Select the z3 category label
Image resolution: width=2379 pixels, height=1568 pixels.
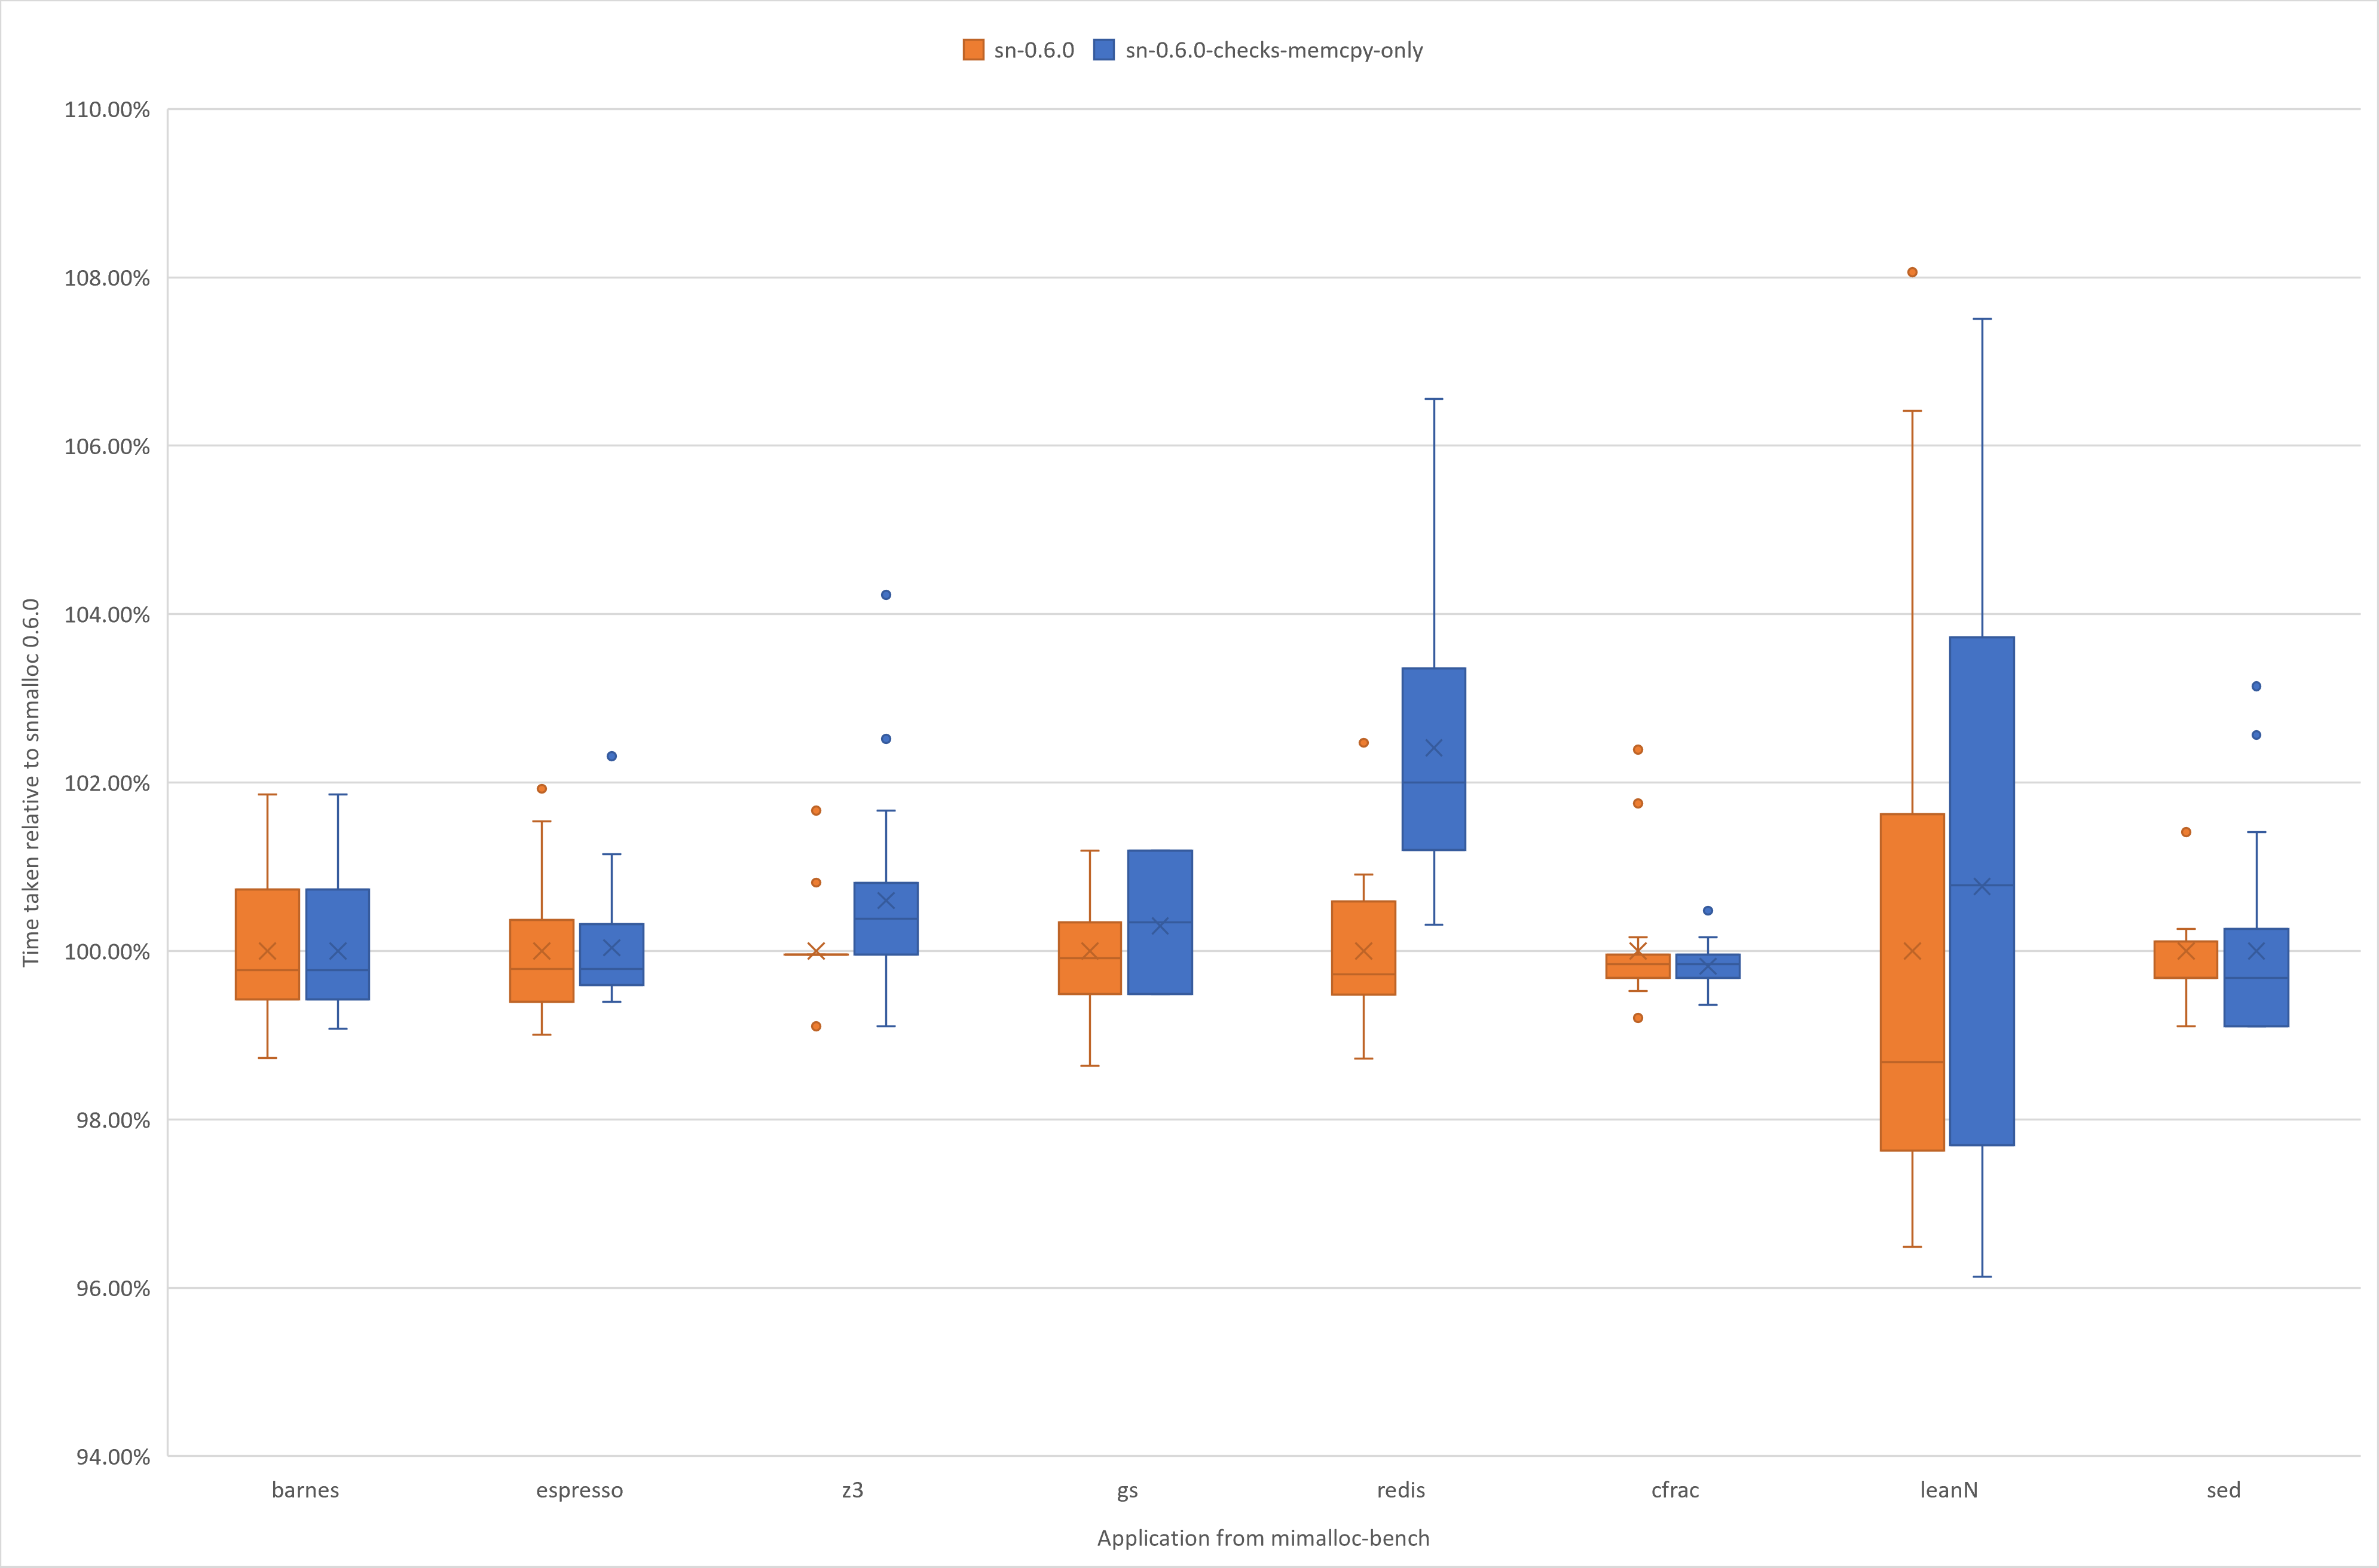(852, 1490)
